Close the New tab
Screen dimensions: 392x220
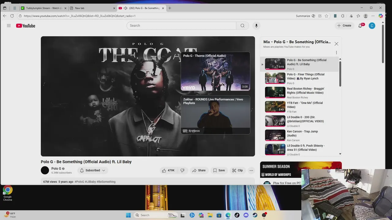114,8
